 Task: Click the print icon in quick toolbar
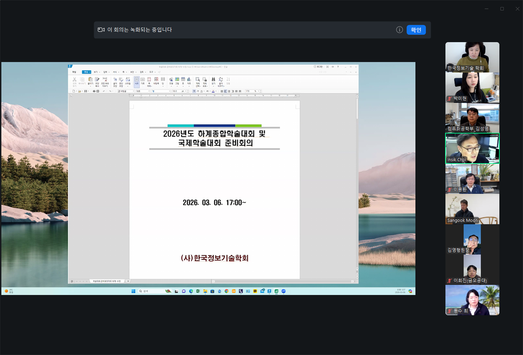pyautogui.click(x=94, y=91)
